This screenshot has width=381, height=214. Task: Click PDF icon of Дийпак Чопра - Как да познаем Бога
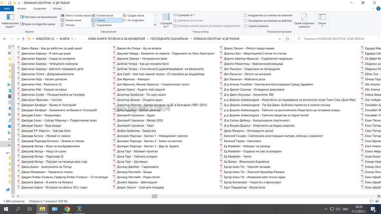point(114,64)
